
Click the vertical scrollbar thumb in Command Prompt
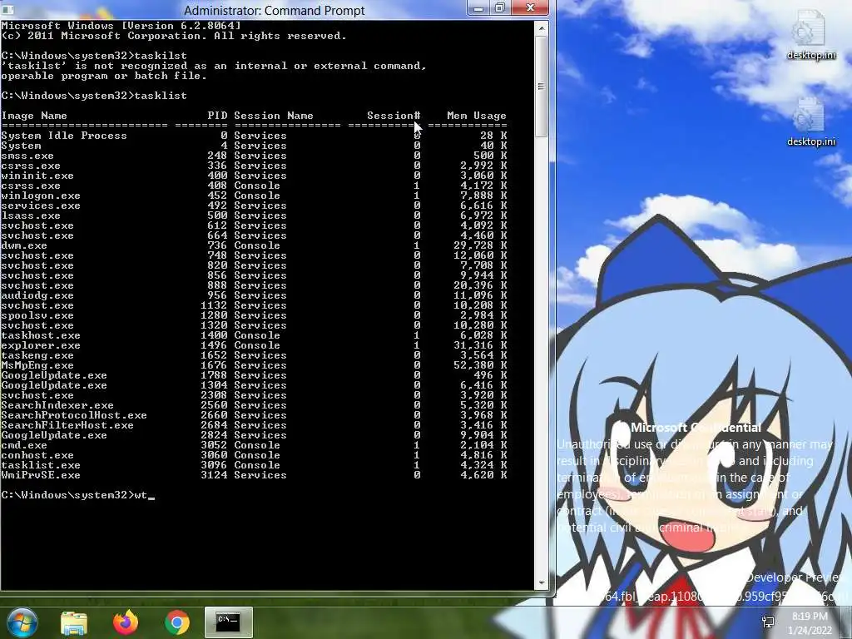[x=541, y=86]
